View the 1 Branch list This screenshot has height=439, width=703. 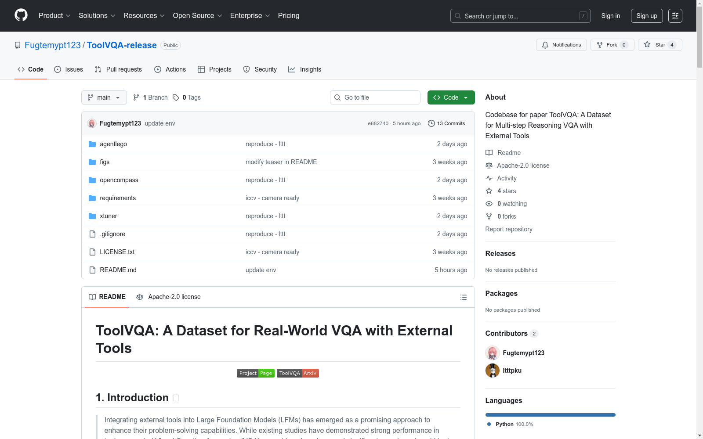[x=150, y=97]
